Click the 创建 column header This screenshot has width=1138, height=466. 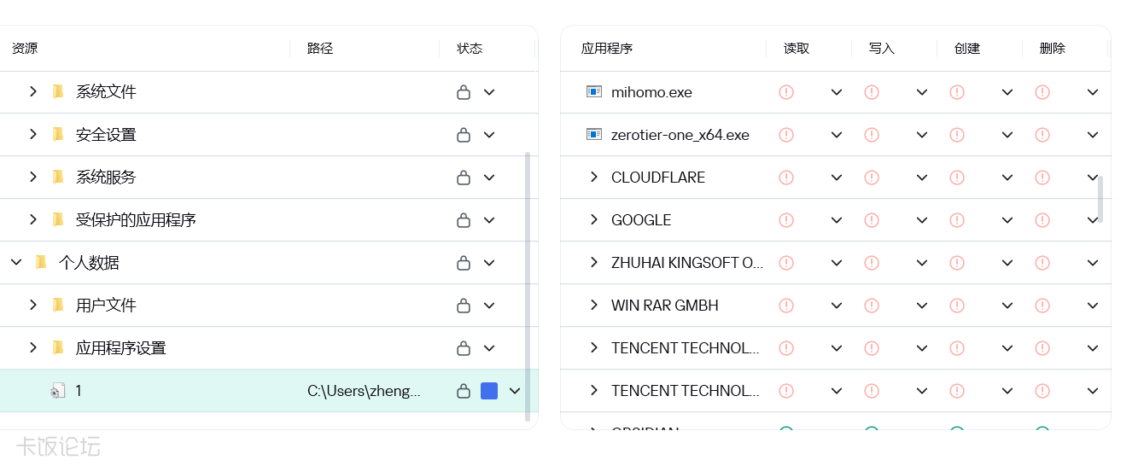(x=967, y=49)
